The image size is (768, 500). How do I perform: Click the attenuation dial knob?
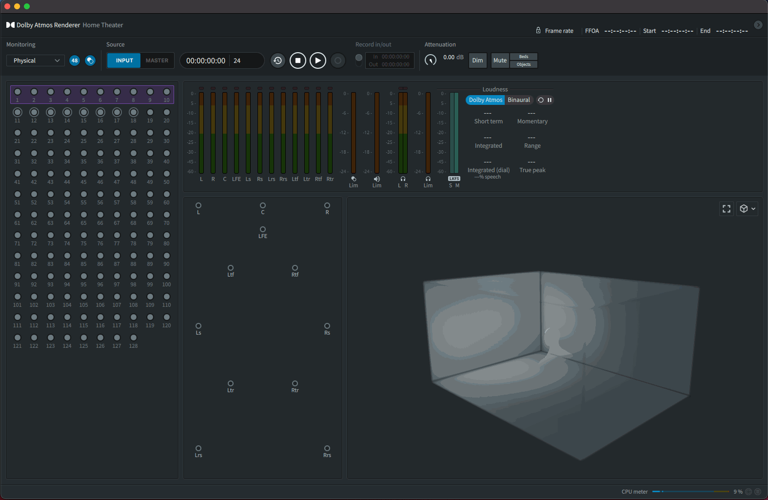coord(431,60)
